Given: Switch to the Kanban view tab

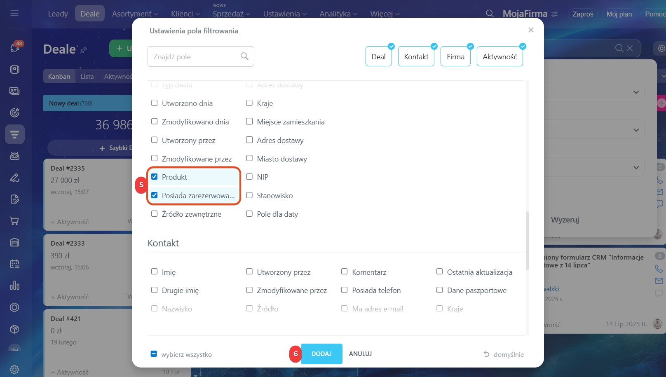Looking at the screenshot, I should 59,76.
